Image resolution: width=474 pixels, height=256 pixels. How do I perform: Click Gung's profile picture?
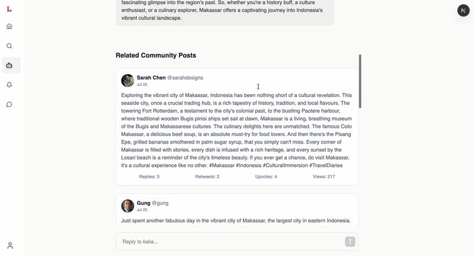128,206
